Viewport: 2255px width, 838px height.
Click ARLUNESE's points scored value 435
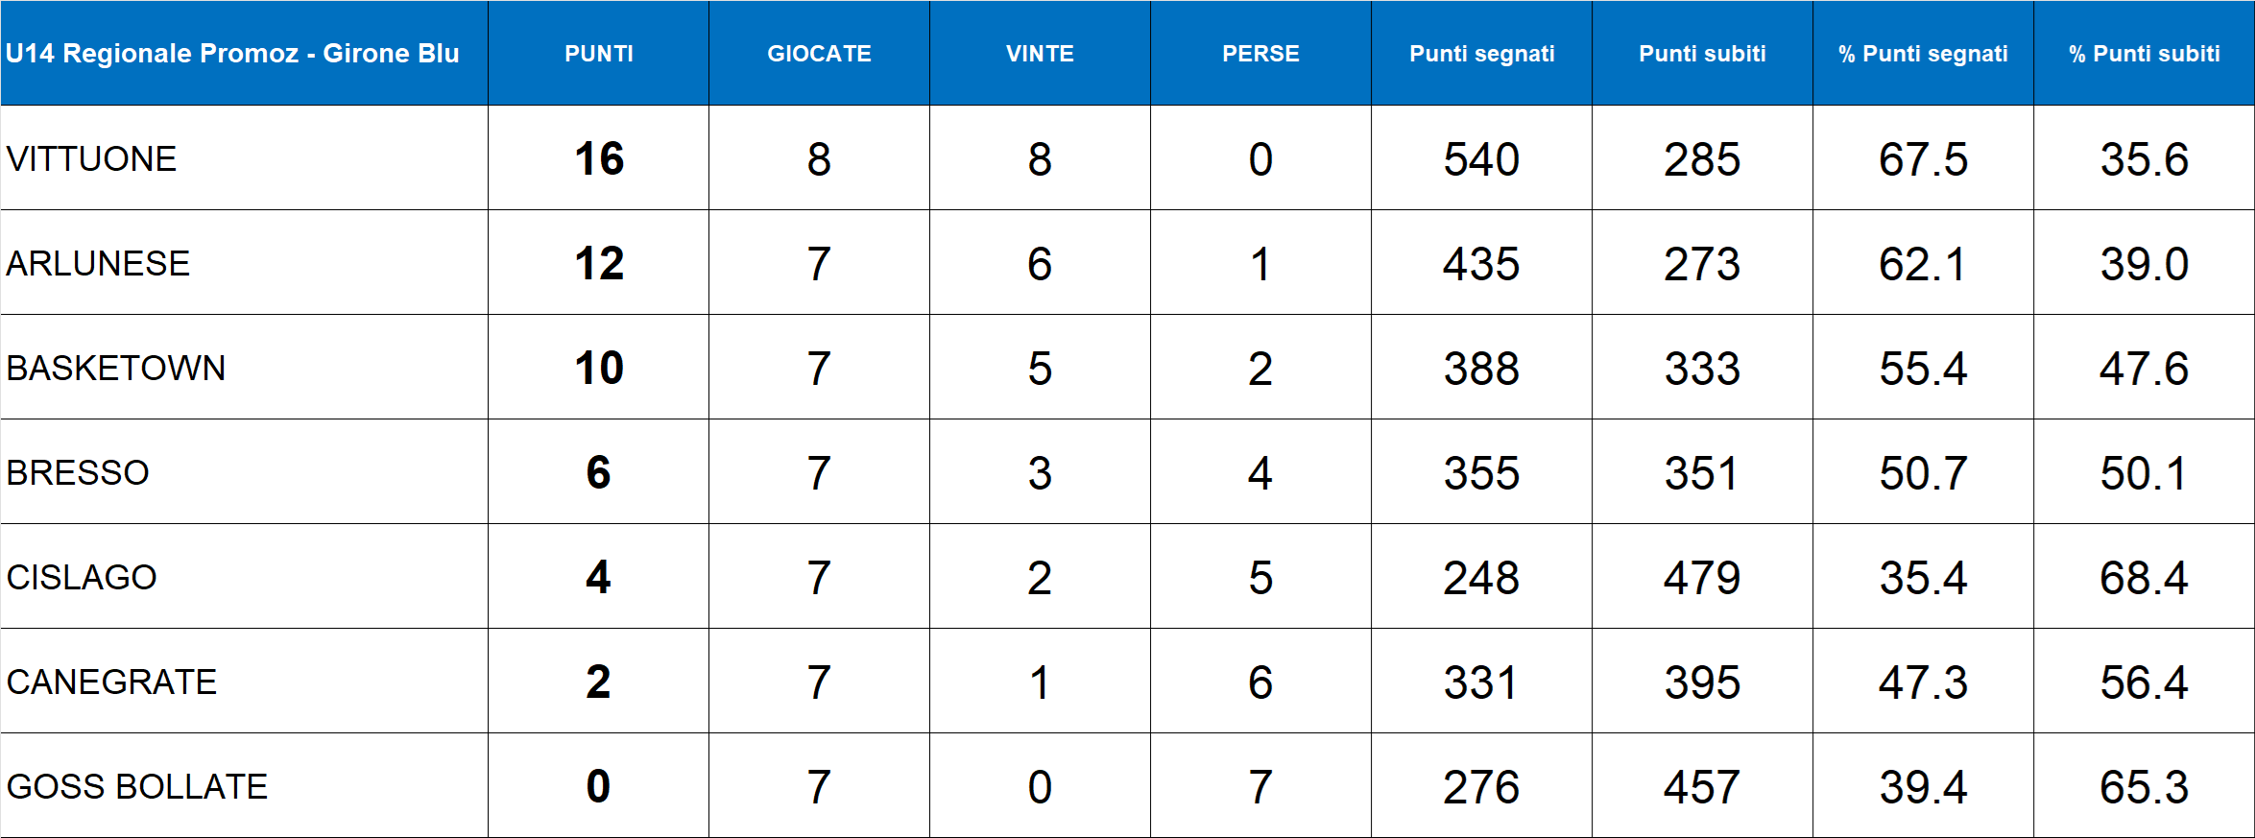[1481, 263]
